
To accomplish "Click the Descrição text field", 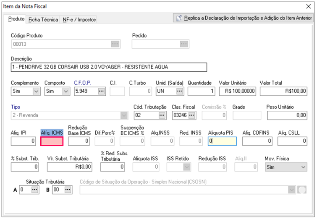I will pyautogui.click(x=109, y=67).
